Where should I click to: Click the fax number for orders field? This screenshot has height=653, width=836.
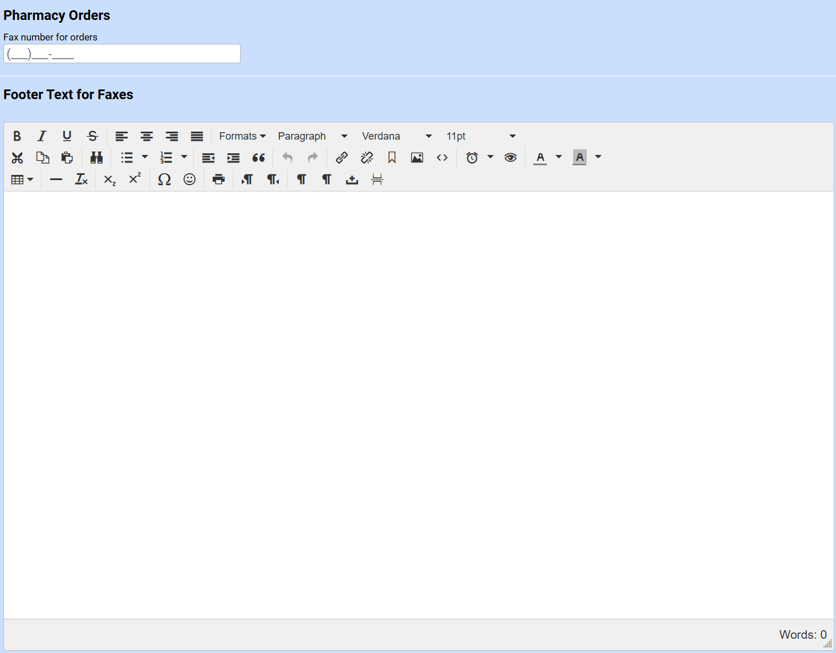point(122,54)
